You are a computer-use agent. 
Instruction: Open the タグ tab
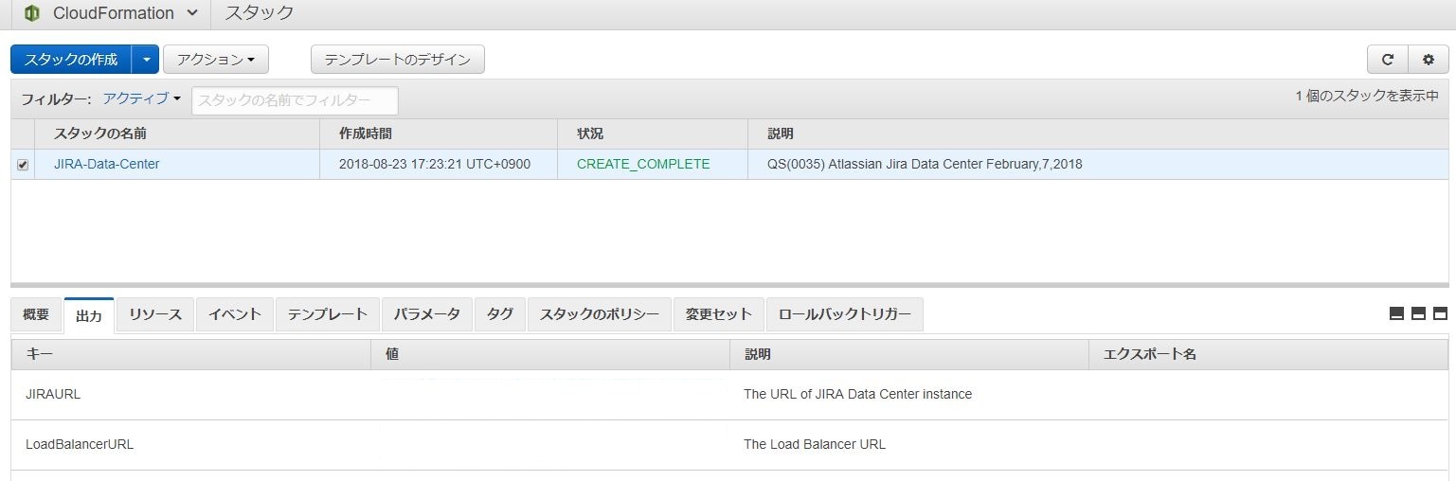point(500,314)
